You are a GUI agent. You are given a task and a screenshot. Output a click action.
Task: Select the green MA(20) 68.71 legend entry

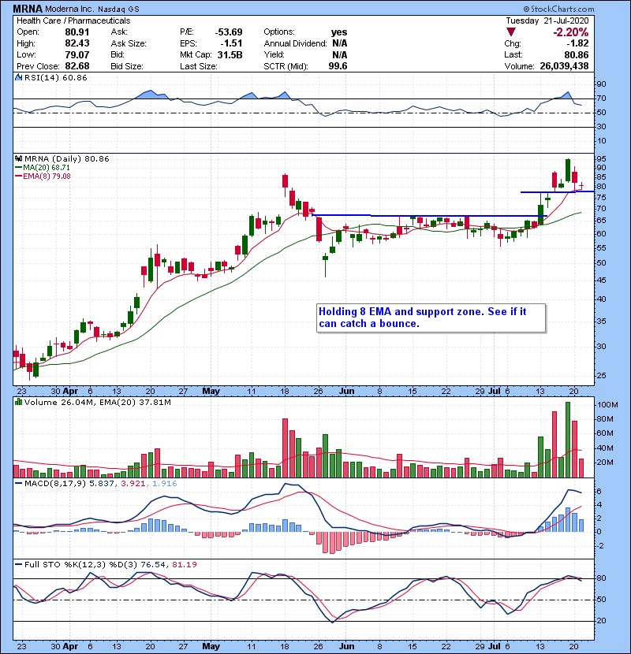point(43,168)
